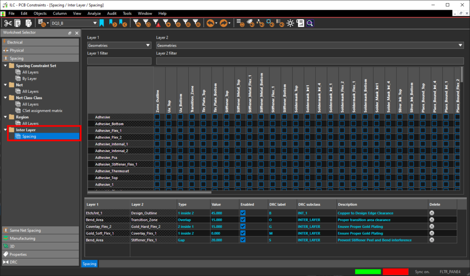
Task: Open the Properties worksheet section
Action: point(40,254)
